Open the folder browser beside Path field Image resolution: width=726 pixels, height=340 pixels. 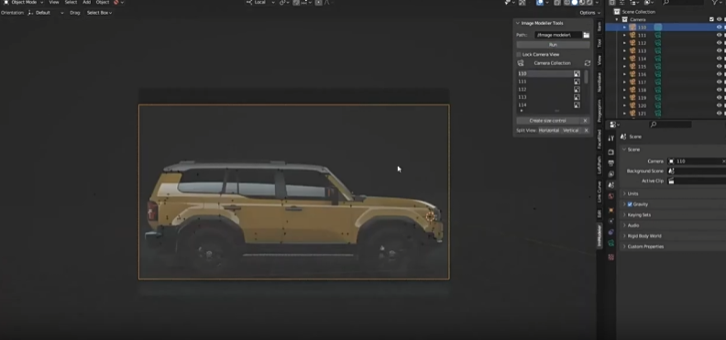[x=586, y=35]
